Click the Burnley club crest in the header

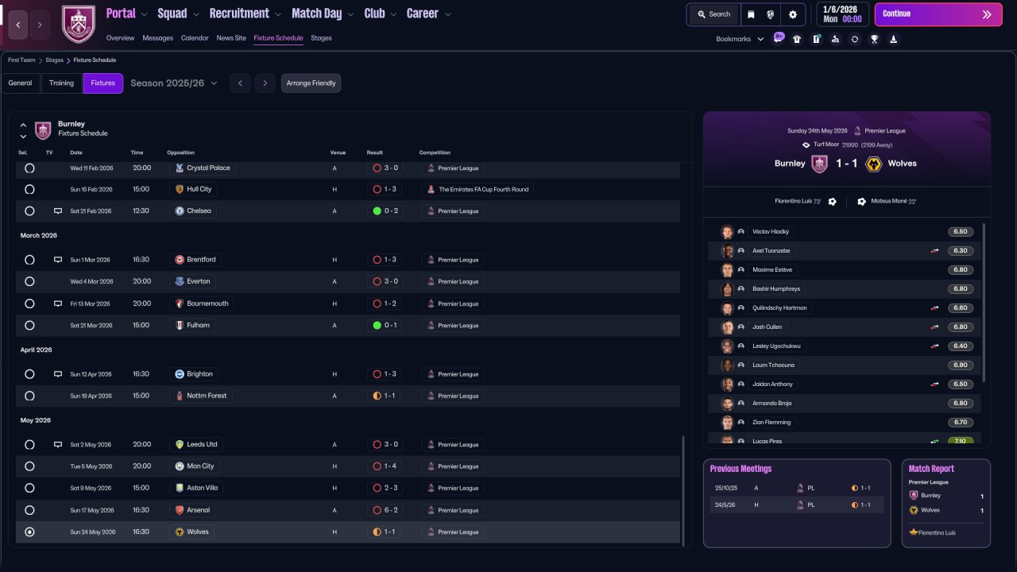[x=78, y=24]
